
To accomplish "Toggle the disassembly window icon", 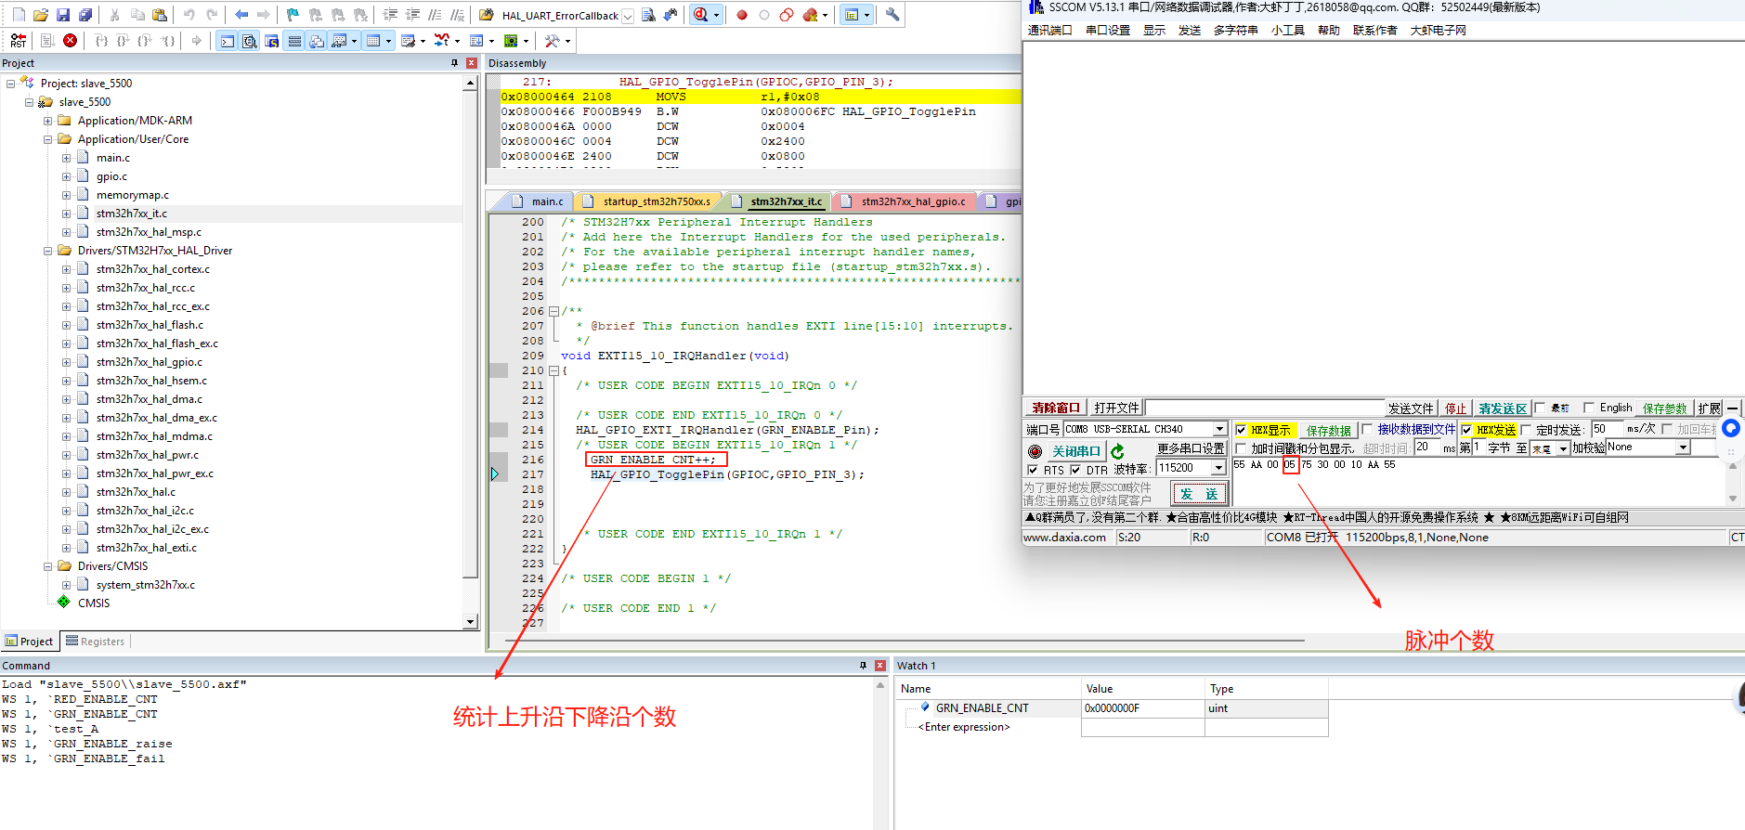I will (250, 41).
